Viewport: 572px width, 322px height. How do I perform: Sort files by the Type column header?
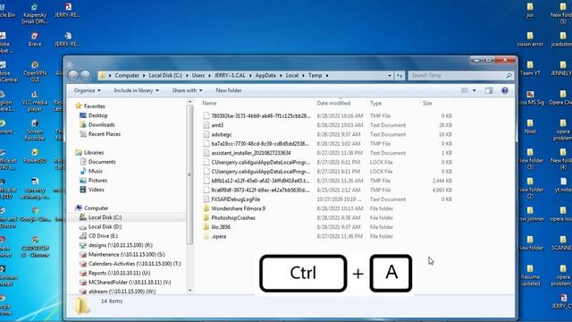[375, 104]
